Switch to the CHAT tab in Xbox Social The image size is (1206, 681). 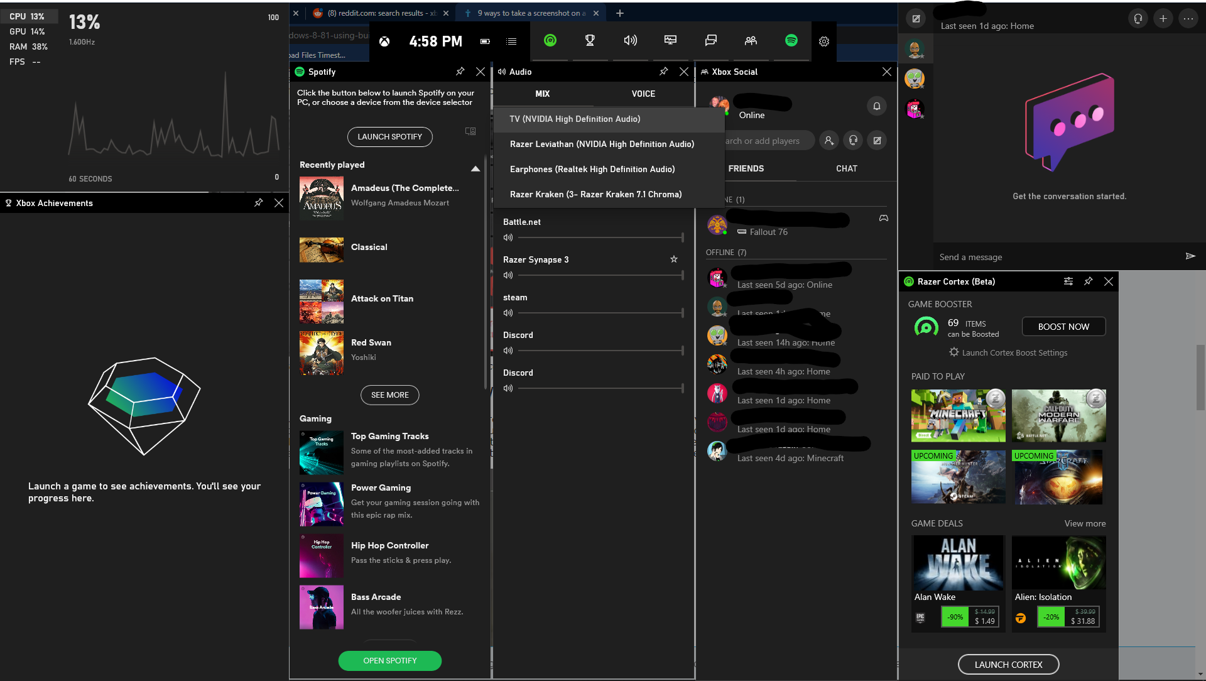846,168
